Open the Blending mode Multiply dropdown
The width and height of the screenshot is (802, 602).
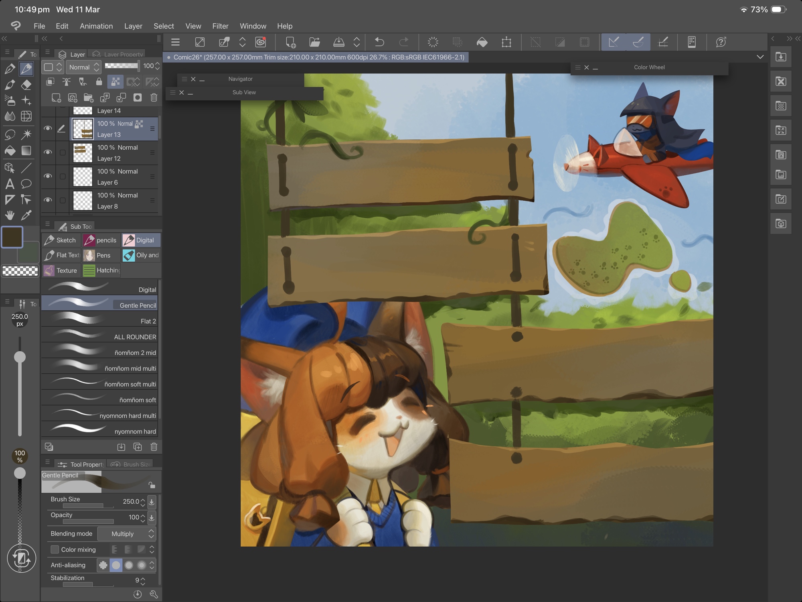127,534
